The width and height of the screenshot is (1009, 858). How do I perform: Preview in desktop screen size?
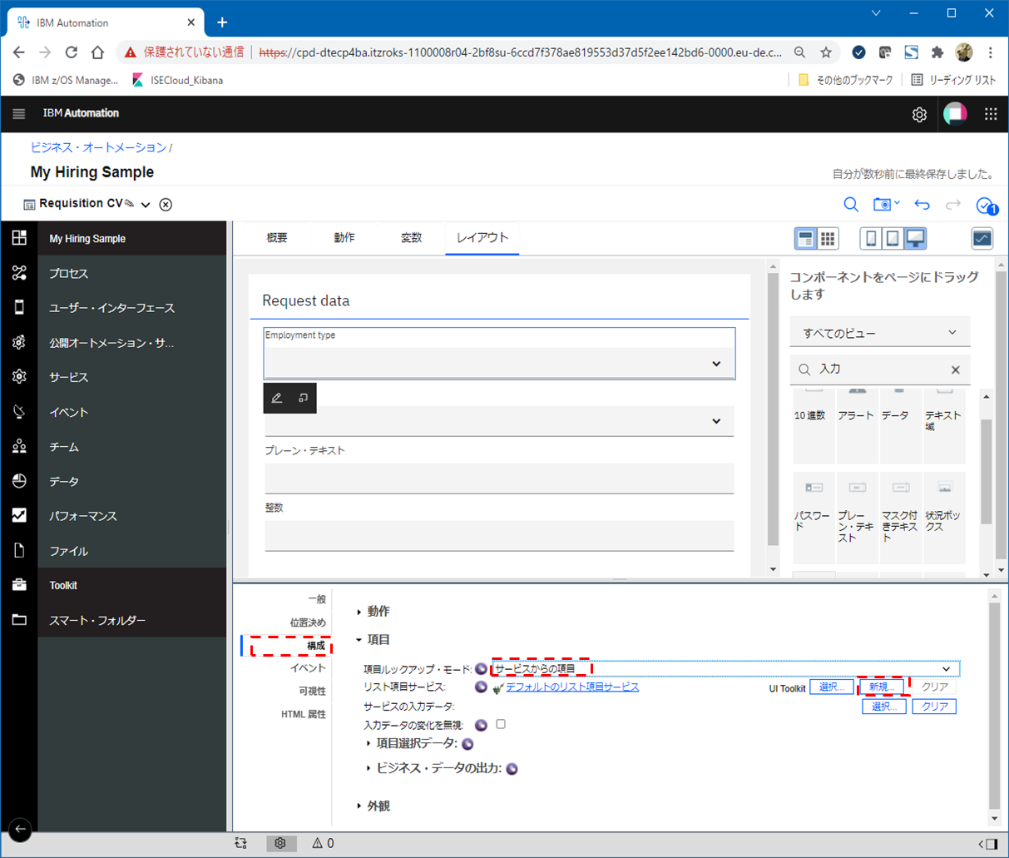(915, 239)
